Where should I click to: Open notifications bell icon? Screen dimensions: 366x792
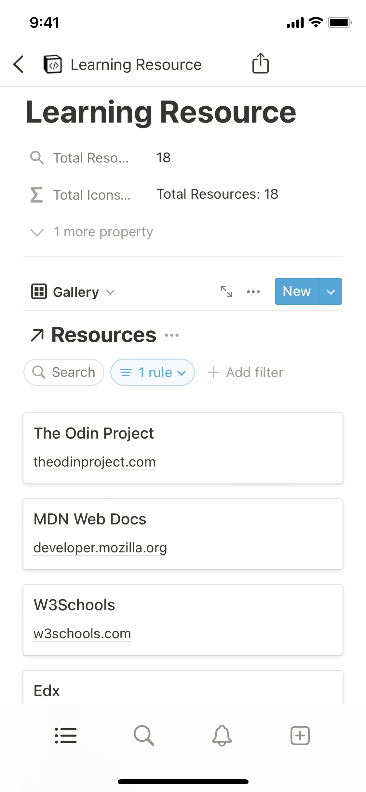[222, 735]
